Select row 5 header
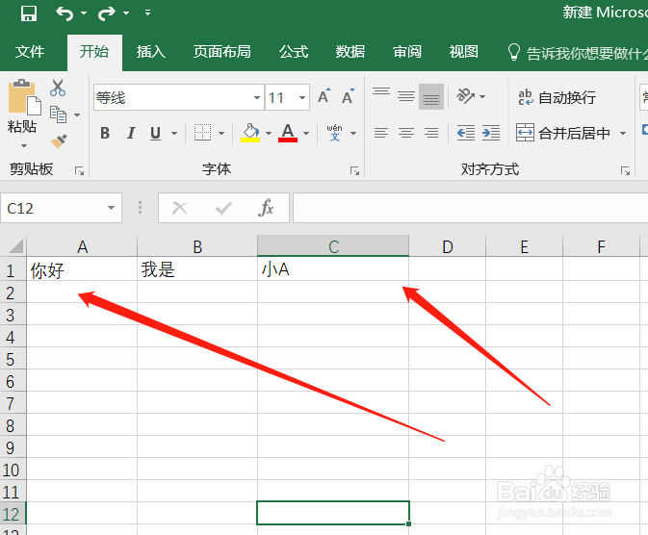 (x=13, y=359)
